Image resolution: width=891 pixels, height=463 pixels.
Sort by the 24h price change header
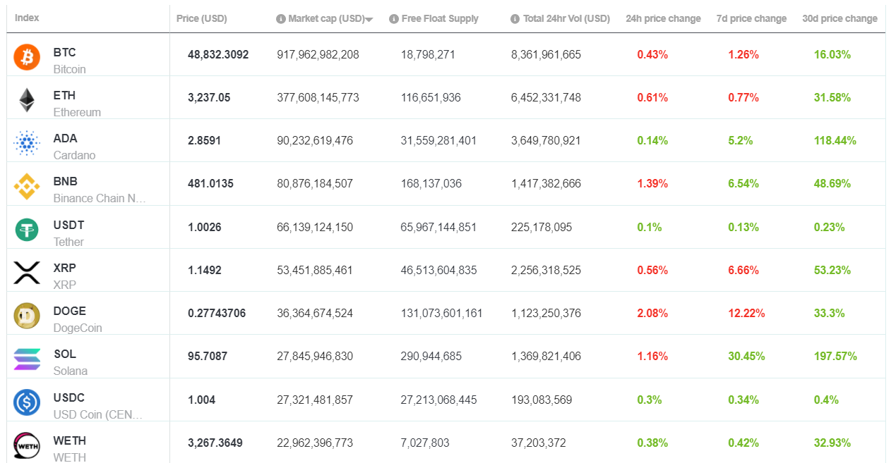(x=663, y=18)
